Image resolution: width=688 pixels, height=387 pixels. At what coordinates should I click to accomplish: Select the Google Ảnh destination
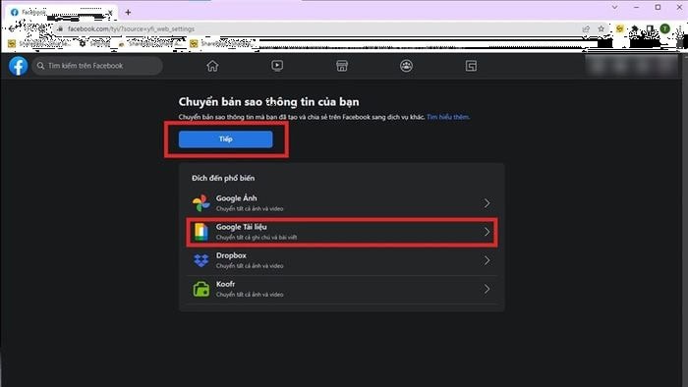342,203
